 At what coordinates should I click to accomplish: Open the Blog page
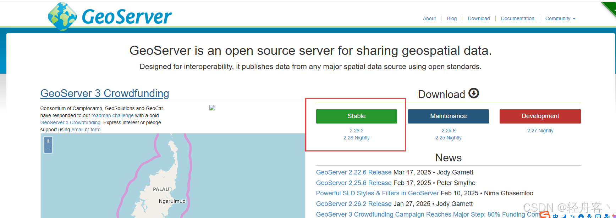(452, 18)
